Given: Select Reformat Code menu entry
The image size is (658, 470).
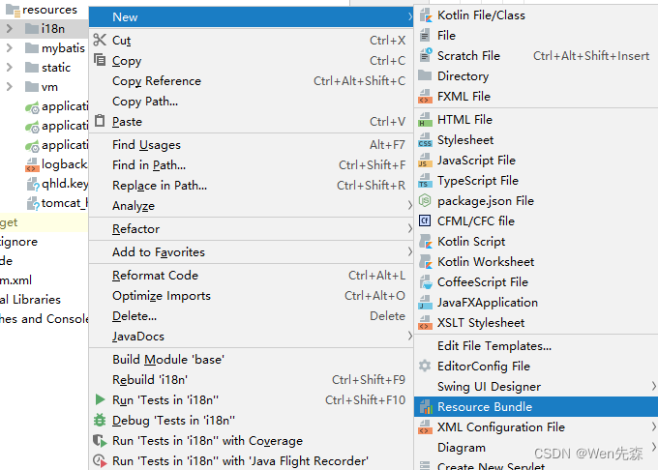Looking at the screenshot, I should click(x=251, y=276).
